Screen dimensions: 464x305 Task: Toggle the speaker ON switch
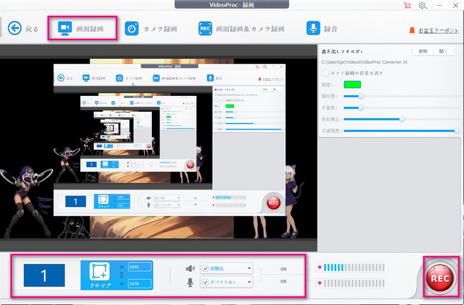(283, 269)
